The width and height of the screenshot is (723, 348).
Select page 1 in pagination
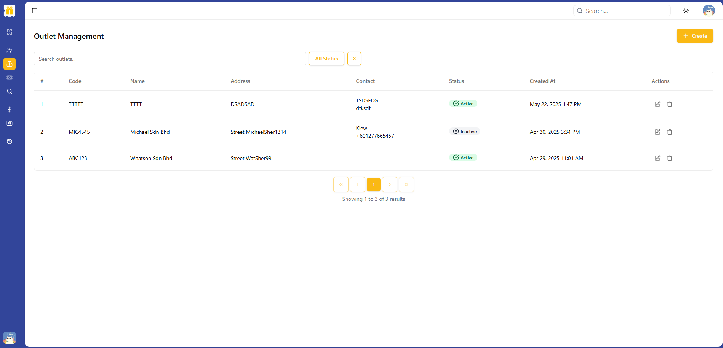point(373,184)
